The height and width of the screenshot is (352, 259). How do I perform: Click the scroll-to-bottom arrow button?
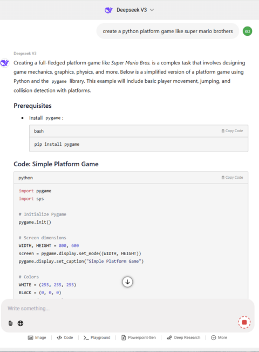pyautogui.click(x=127, y=282)
